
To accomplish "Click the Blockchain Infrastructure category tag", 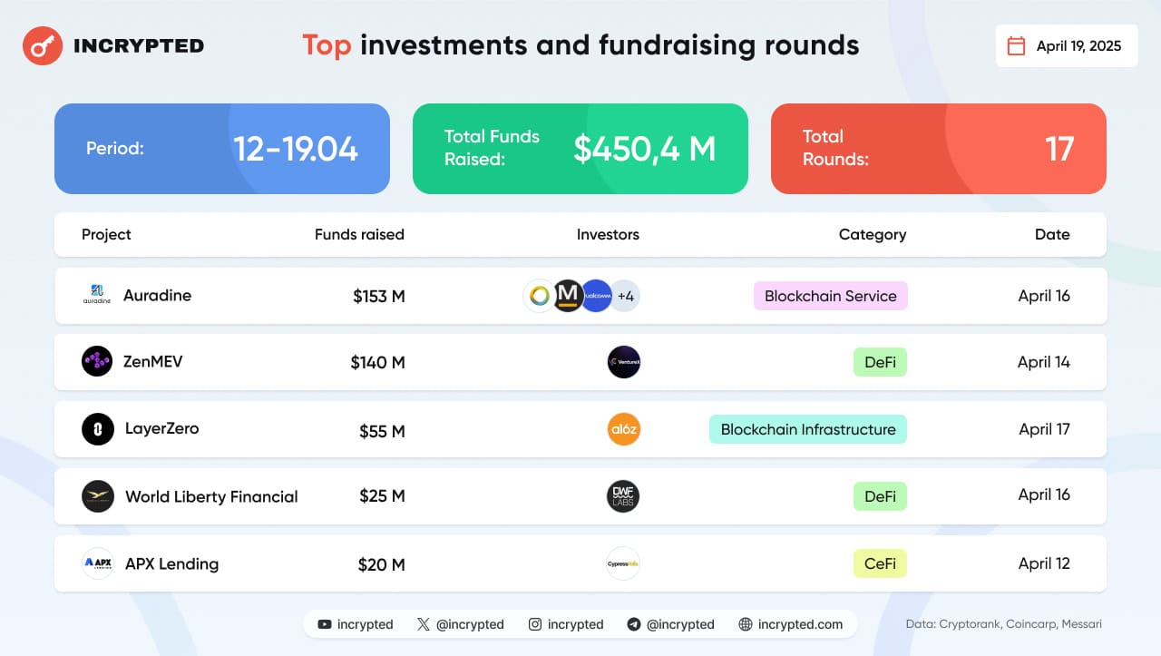I will [807, 429].
